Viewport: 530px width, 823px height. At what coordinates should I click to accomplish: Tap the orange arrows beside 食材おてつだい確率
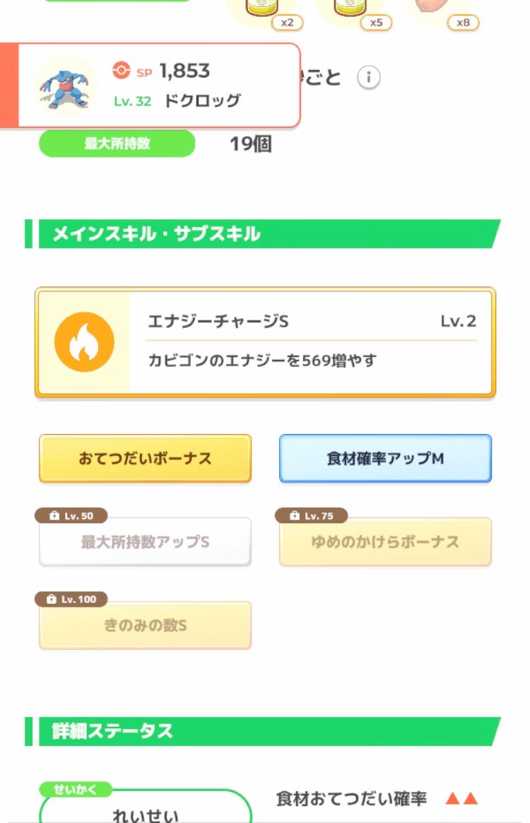461,800
